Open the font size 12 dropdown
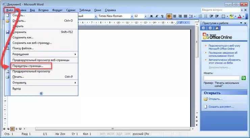Viewport: 250px width, 138px height. [145, 16]
